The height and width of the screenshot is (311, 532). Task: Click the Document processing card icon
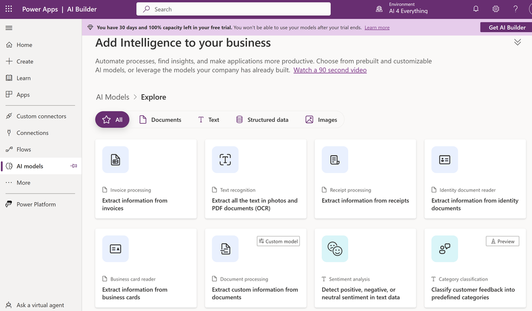pos(225,249)
